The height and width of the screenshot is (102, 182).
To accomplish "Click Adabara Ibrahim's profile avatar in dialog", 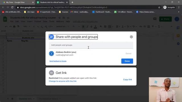I will (x=51, y=54).
